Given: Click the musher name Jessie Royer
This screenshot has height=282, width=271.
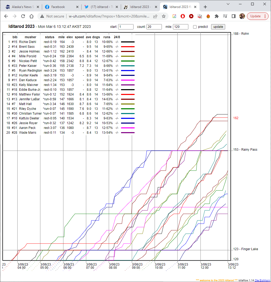Looking at the screenshot, I should coord(28,123).
